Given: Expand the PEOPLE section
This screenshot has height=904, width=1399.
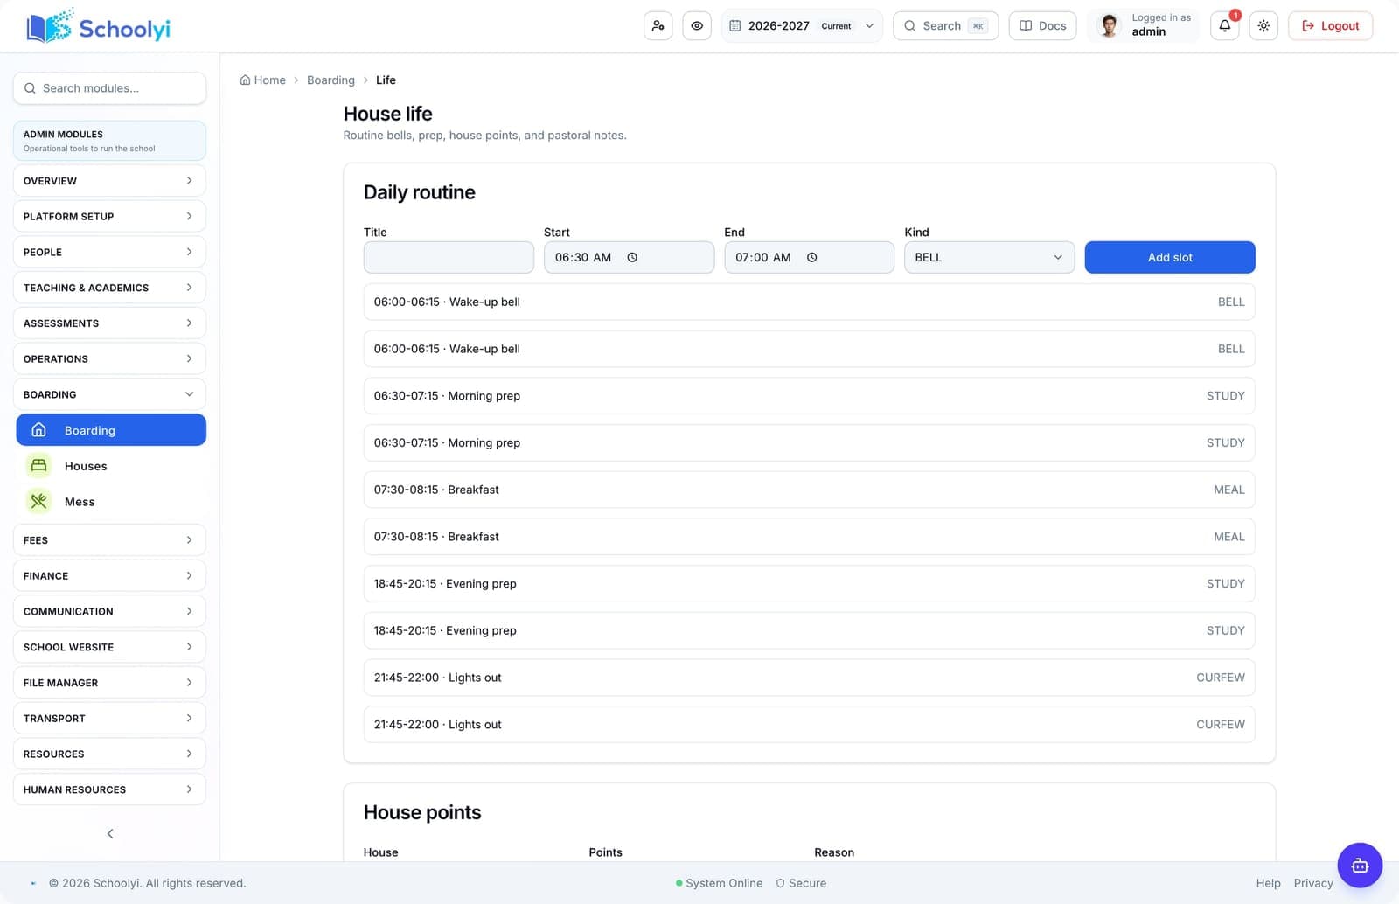Looking at the screenshot, I should (x=109, y=253).
